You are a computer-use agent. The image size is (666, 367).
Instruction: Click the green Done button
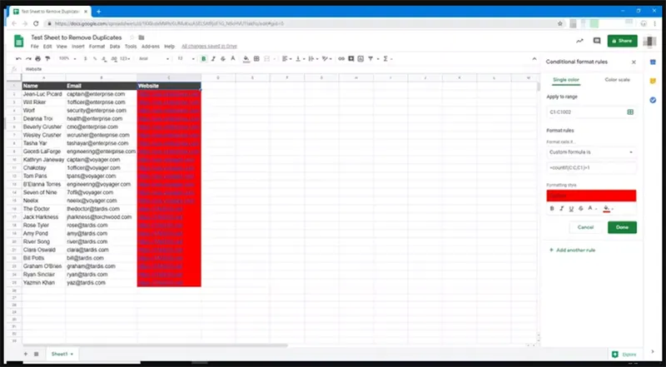622,227
